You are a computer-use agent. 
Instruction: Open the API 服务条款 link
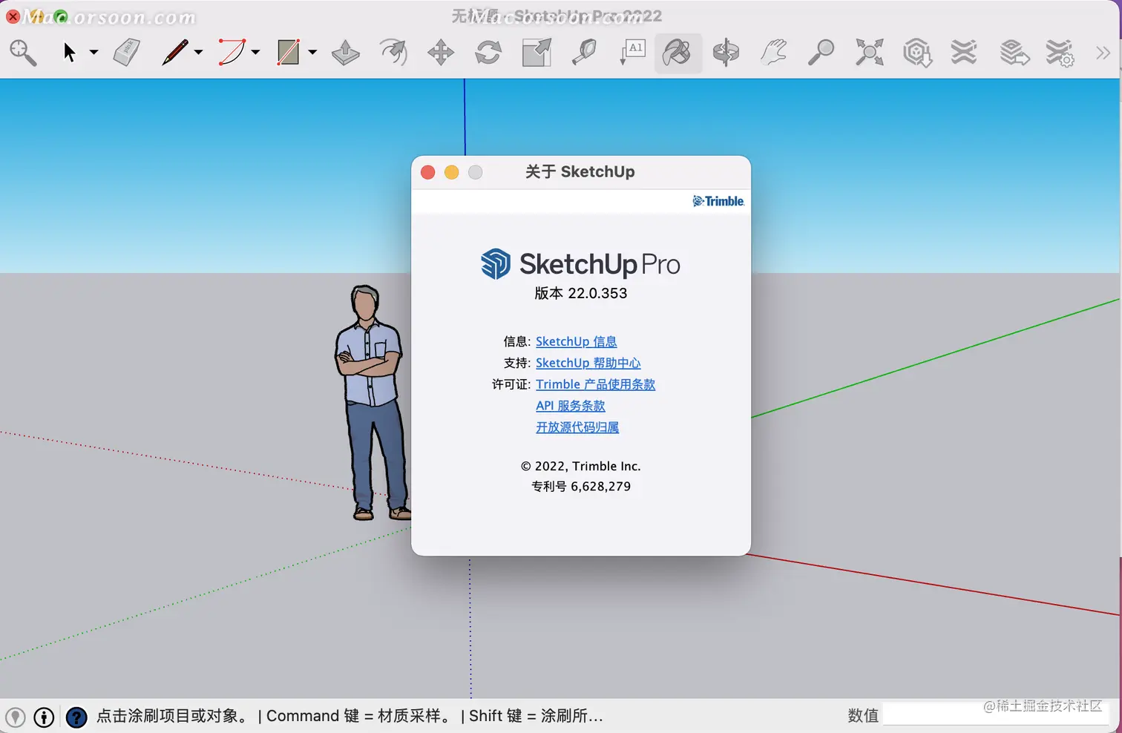click(571, 406)
